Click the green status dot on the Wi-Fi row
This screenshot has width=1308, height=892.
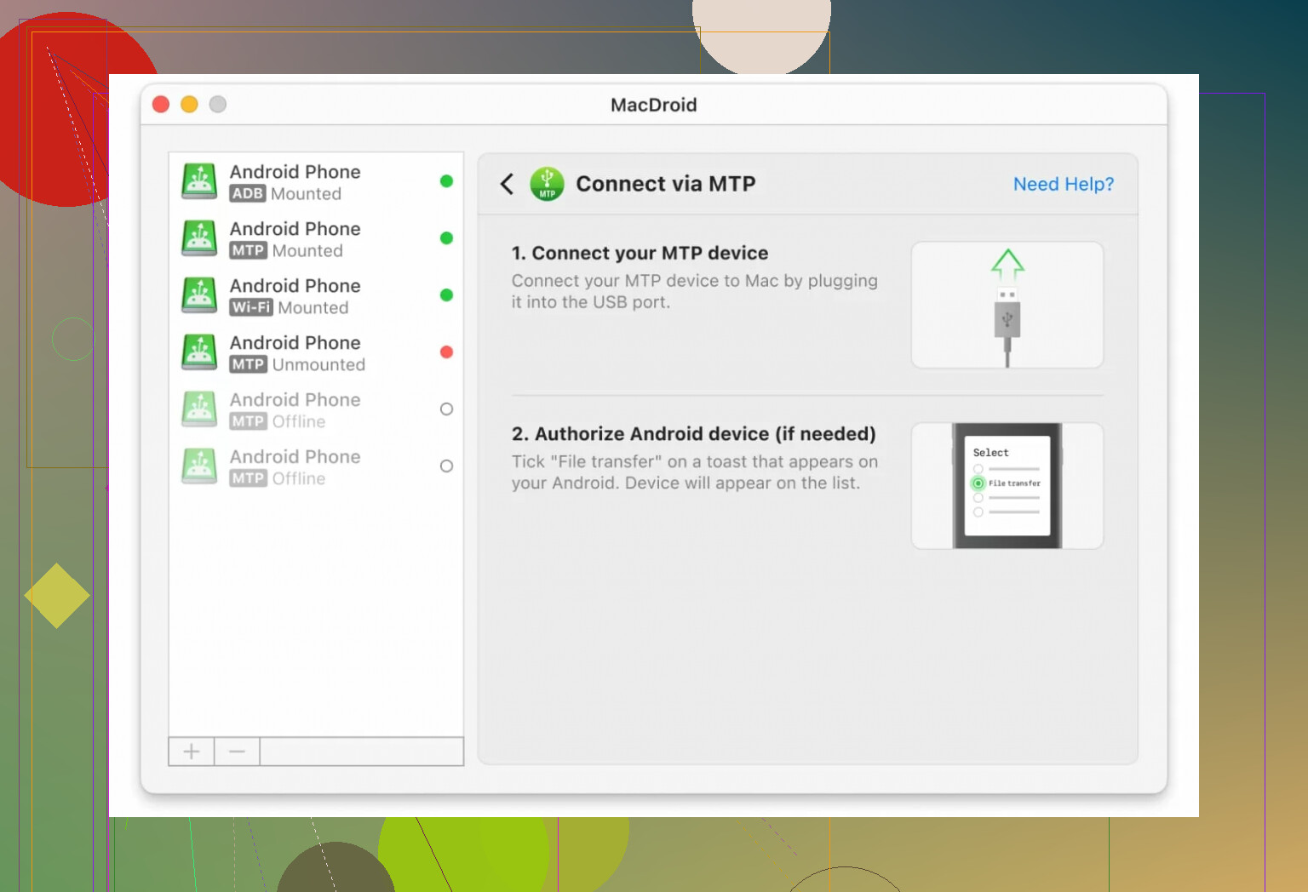pos(446,295)
